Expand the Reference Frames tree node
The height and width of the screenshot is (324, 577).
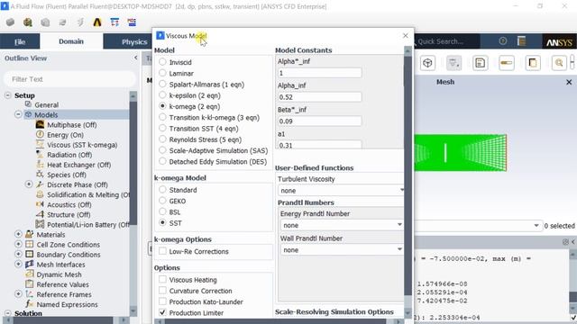[18, 294]
